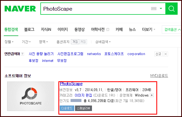Switch to the 카페 tab
Viewport: 182px width, 117px height.
(119, 29)
